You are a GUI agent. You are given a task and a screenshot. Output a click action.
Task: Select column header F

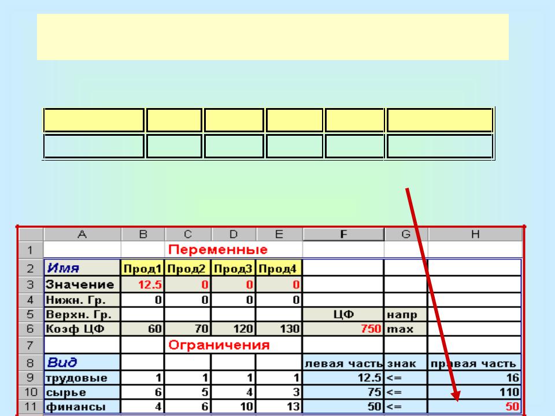point(343,234)
